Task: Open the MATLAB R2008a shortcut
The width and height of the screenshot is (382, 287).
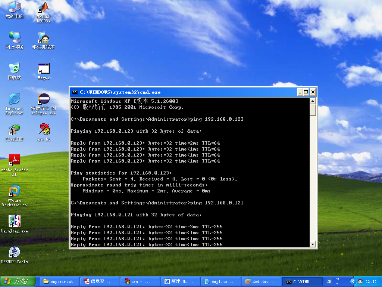Action: (x=43, y=12)
